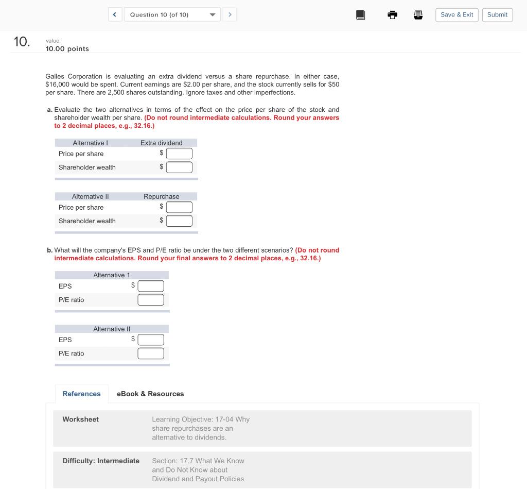The height and width of the screenshot is (489, 527).
Task: Select the P/E ratio field under Alternative II
Action: [150, 353]
